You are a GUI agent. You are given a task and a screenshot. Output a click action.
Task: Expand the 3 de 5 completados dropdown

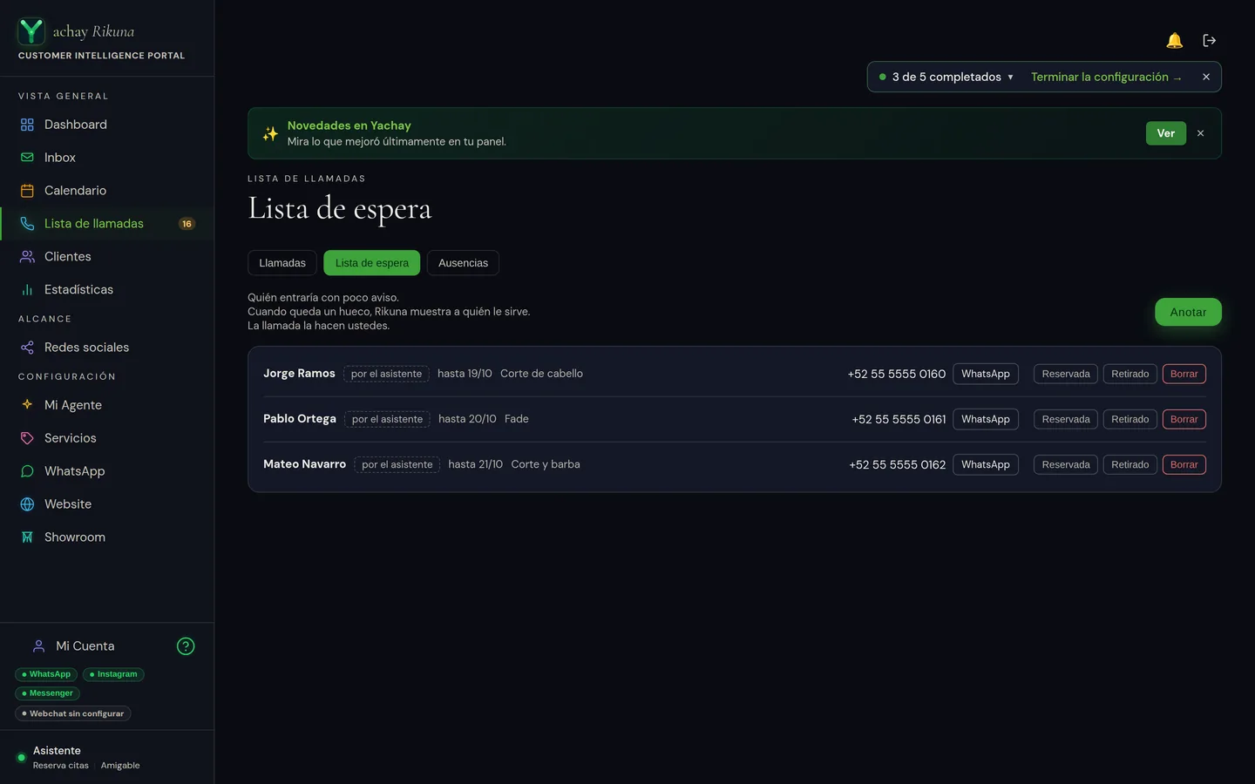click(x=946, y=77)
